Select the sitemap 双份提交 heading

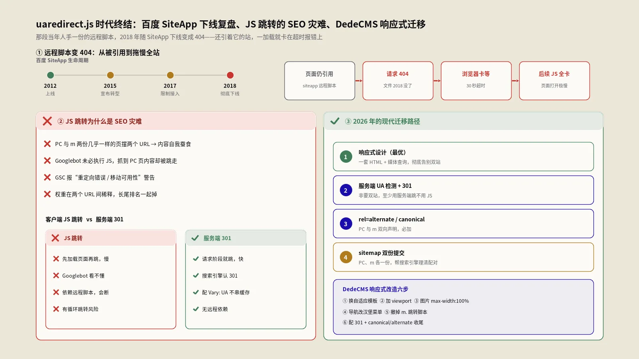(x=381, y=253)
